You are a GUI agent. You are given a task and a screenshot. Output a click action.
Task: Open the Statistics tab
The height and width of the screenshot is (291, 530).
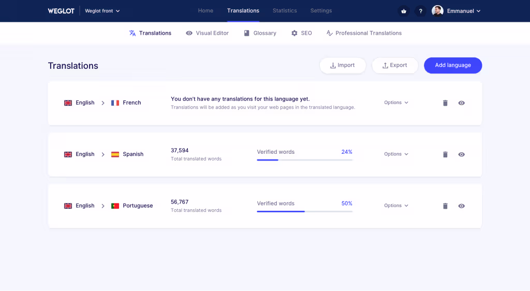click(x=285, y=10)
